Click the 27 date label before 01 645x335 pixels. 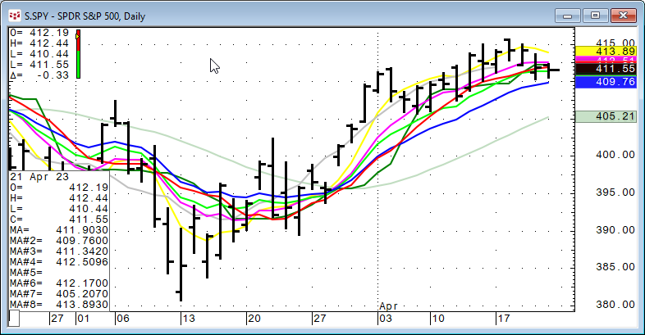[x=57, y=319]
